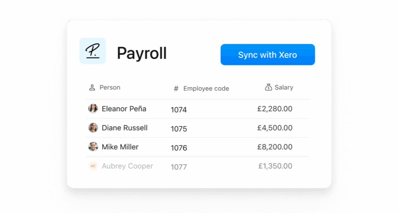Sort by Employee code column header
The width and height of the screenshot is (398, 213).
pos(206,88)
